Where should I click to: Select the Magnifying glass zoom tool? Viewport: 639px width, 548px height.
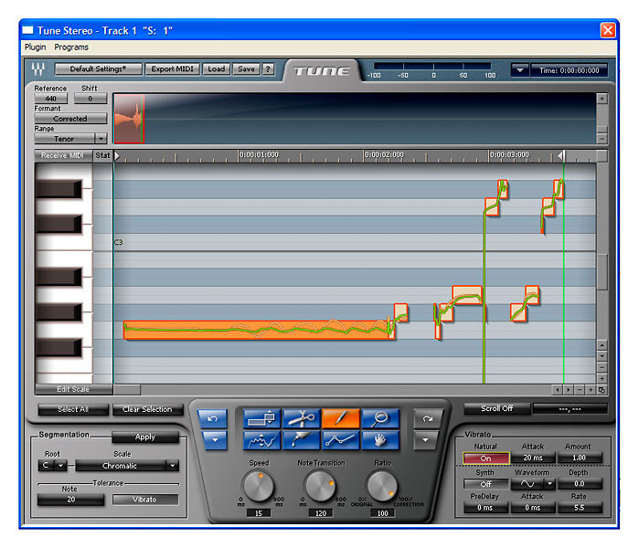tap(380, 418)
